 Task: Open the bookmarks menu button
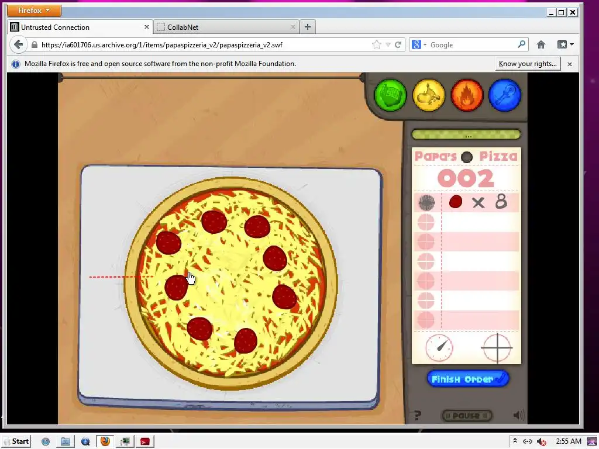coord(565,44)
